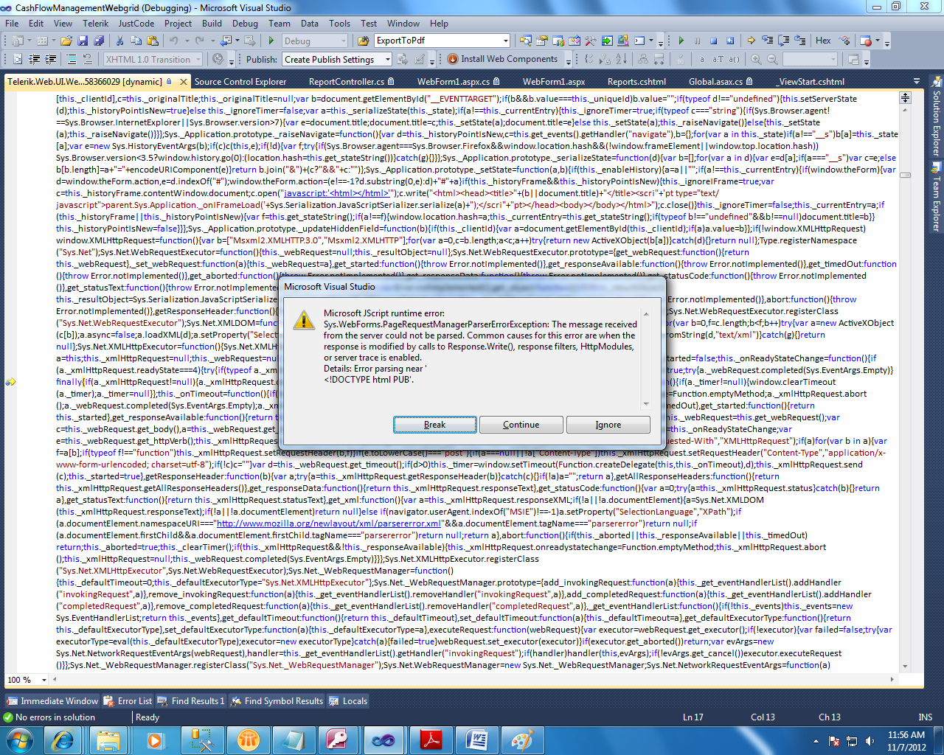Click the Break button in error dialog
This screenshot has height=755, width=944.
[x=434, y=425]
